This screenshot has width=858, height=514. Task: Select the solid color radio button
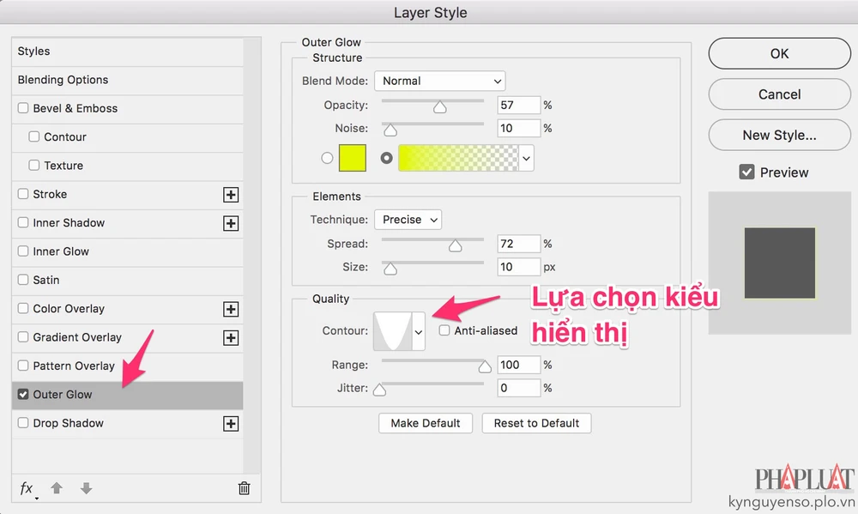click(x=327, y=158)
